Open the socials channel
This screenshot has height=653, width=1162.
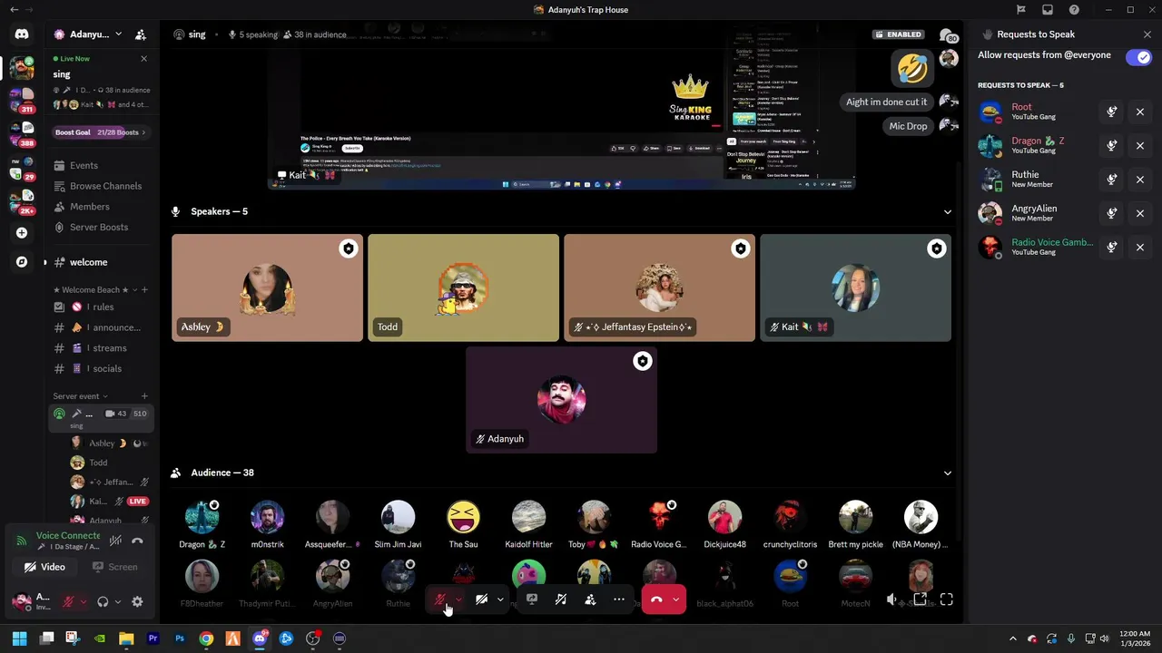(x=101, y=368)
